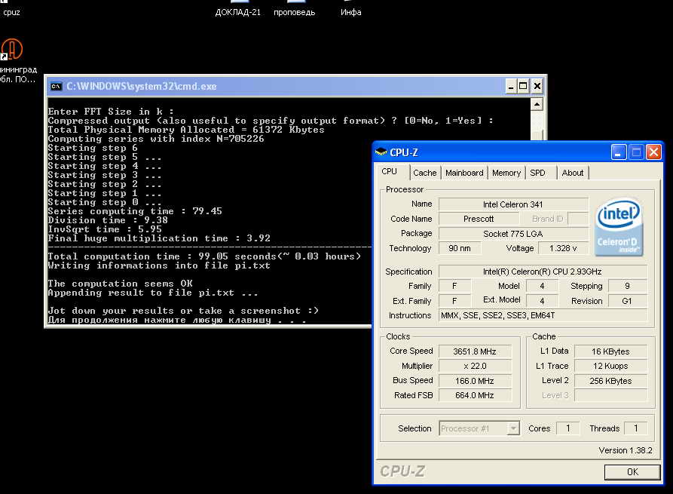
Task: Click the Cores value field
Action: click(x=567, y=428)
